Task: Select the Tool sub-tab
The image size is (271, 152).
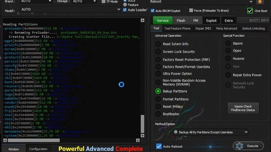Action: tap(156, 28)
